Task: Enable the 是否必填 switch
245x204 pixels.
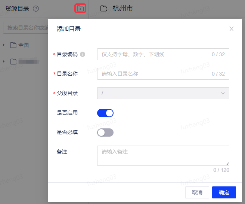Action: click(x=105, y=133)
